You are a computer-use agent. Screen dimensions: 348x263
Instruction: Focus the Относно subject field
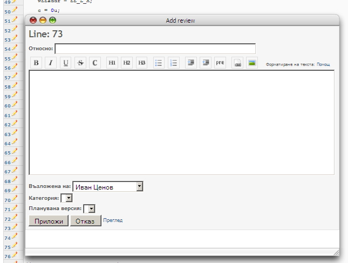click(155, 49)
